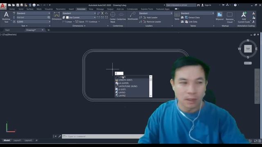
Task: Click the dynamic input box near crosshair
Action: tap(119, 73)
